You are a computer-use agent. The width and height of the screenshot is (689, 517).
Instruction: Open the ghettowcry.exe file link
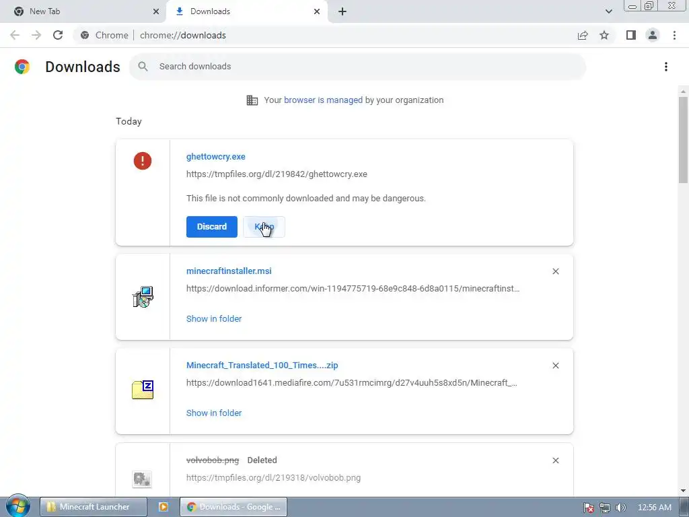coord(216,156)
